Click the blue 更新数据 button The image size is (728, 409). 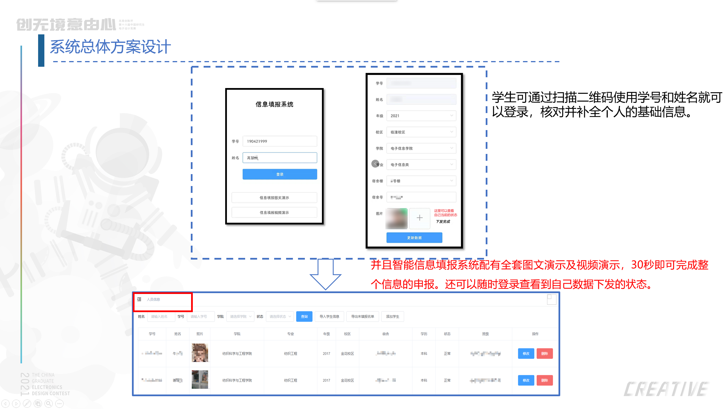tap(414, 238)
